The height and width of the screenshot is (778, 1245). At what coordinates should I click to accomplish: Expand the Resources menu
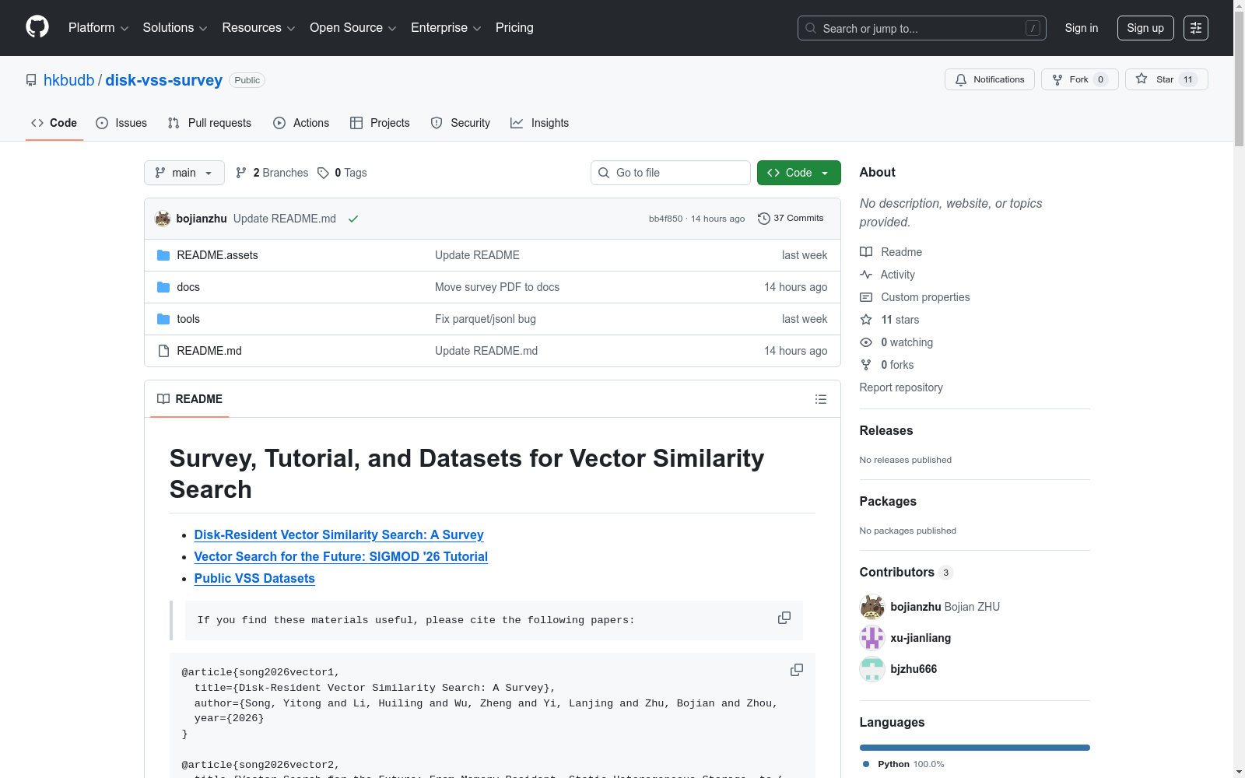258,28
